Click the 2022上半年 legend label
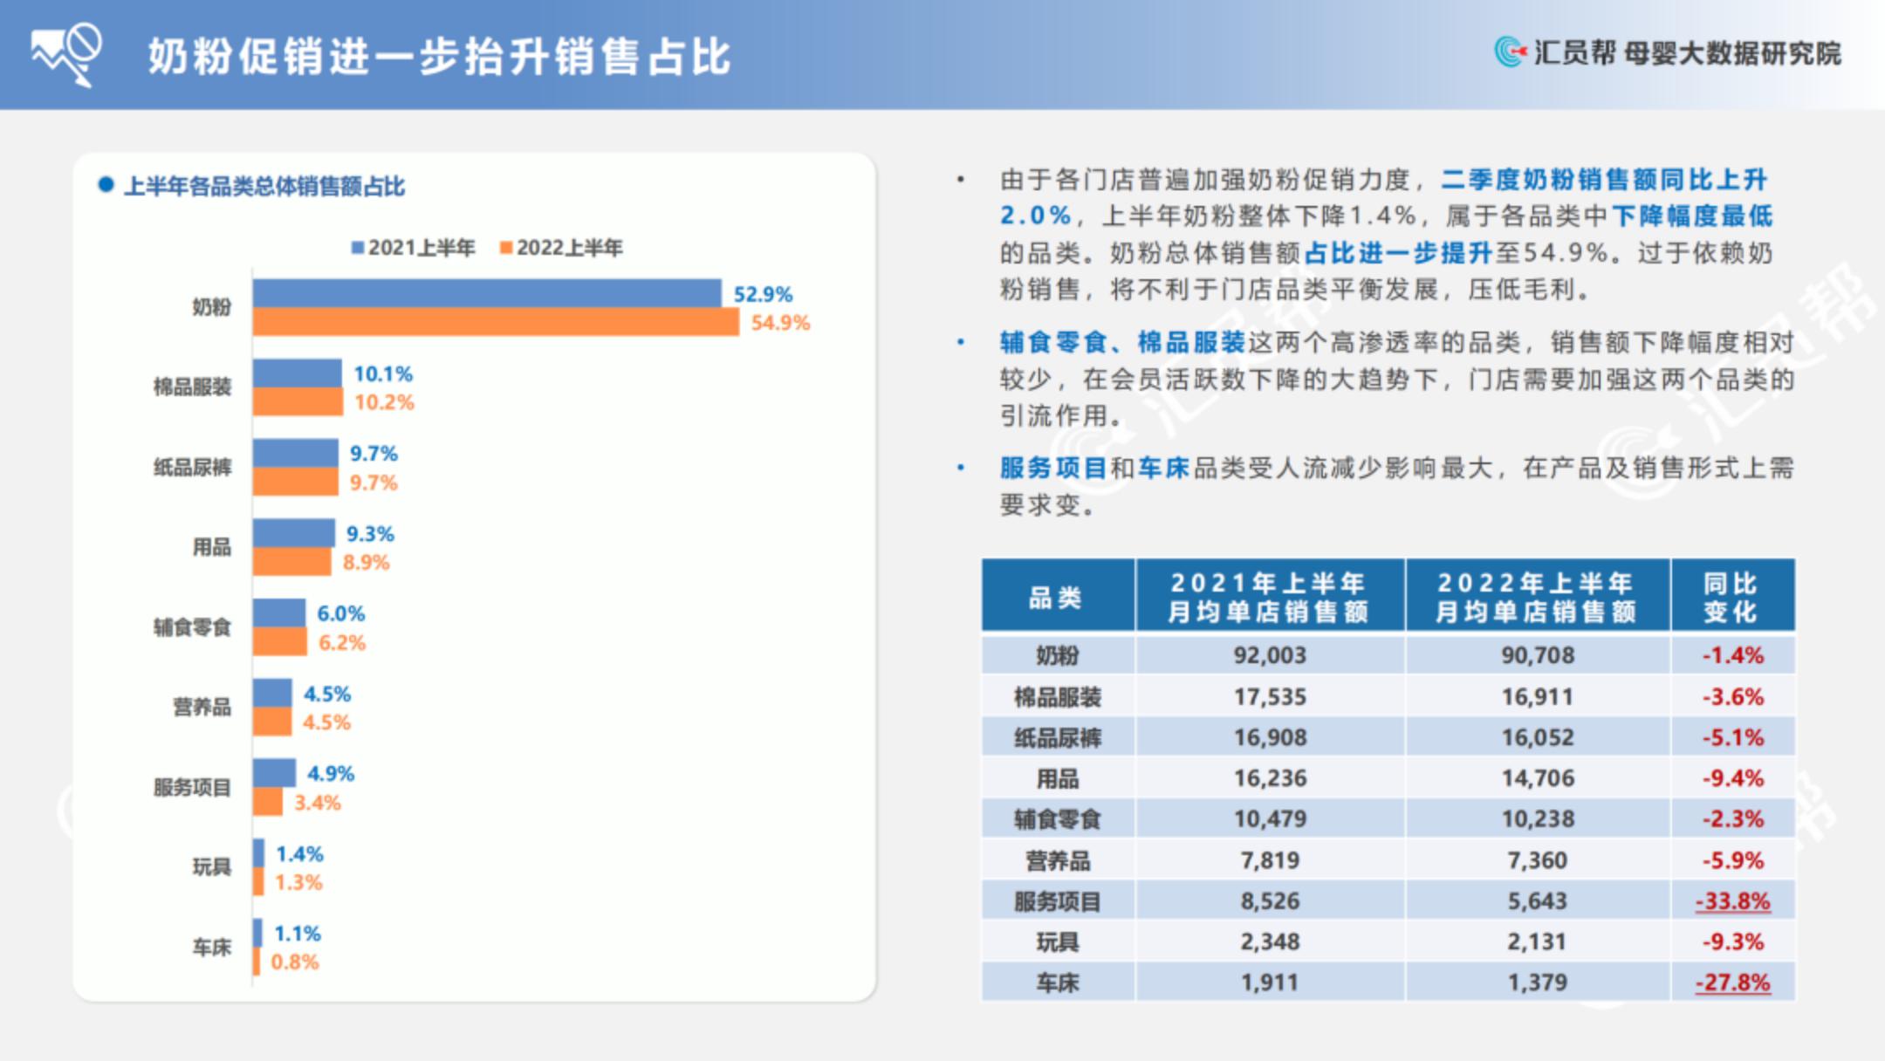Image resolution: width=1885 pixels, height=1061 pixels. (x=570, y=248)
